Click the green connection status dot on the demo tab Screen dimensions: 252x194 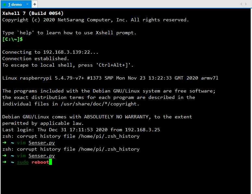click(x=5, y=5)
